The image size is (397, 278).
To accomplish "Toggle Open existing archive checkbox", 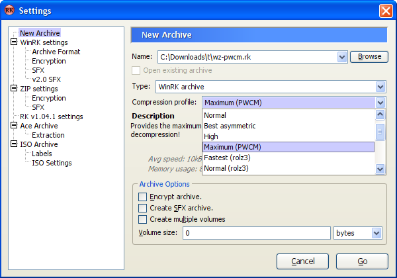I will (136, 70).
